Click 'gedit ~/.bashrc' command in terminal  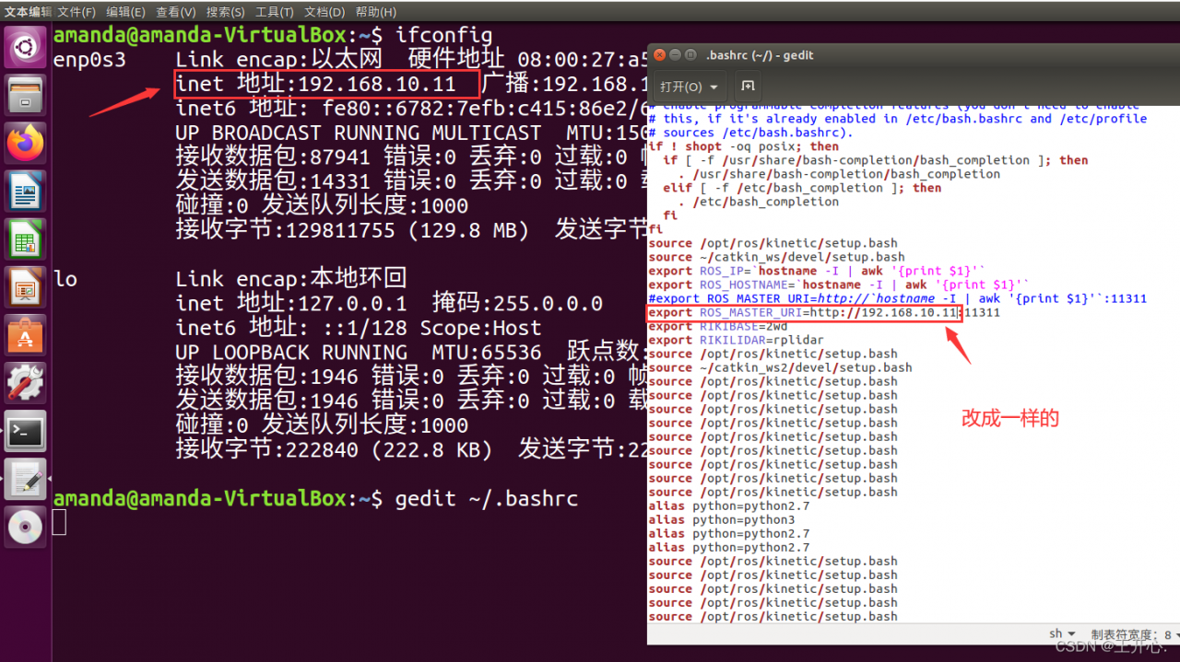click(x=487, y=499)
